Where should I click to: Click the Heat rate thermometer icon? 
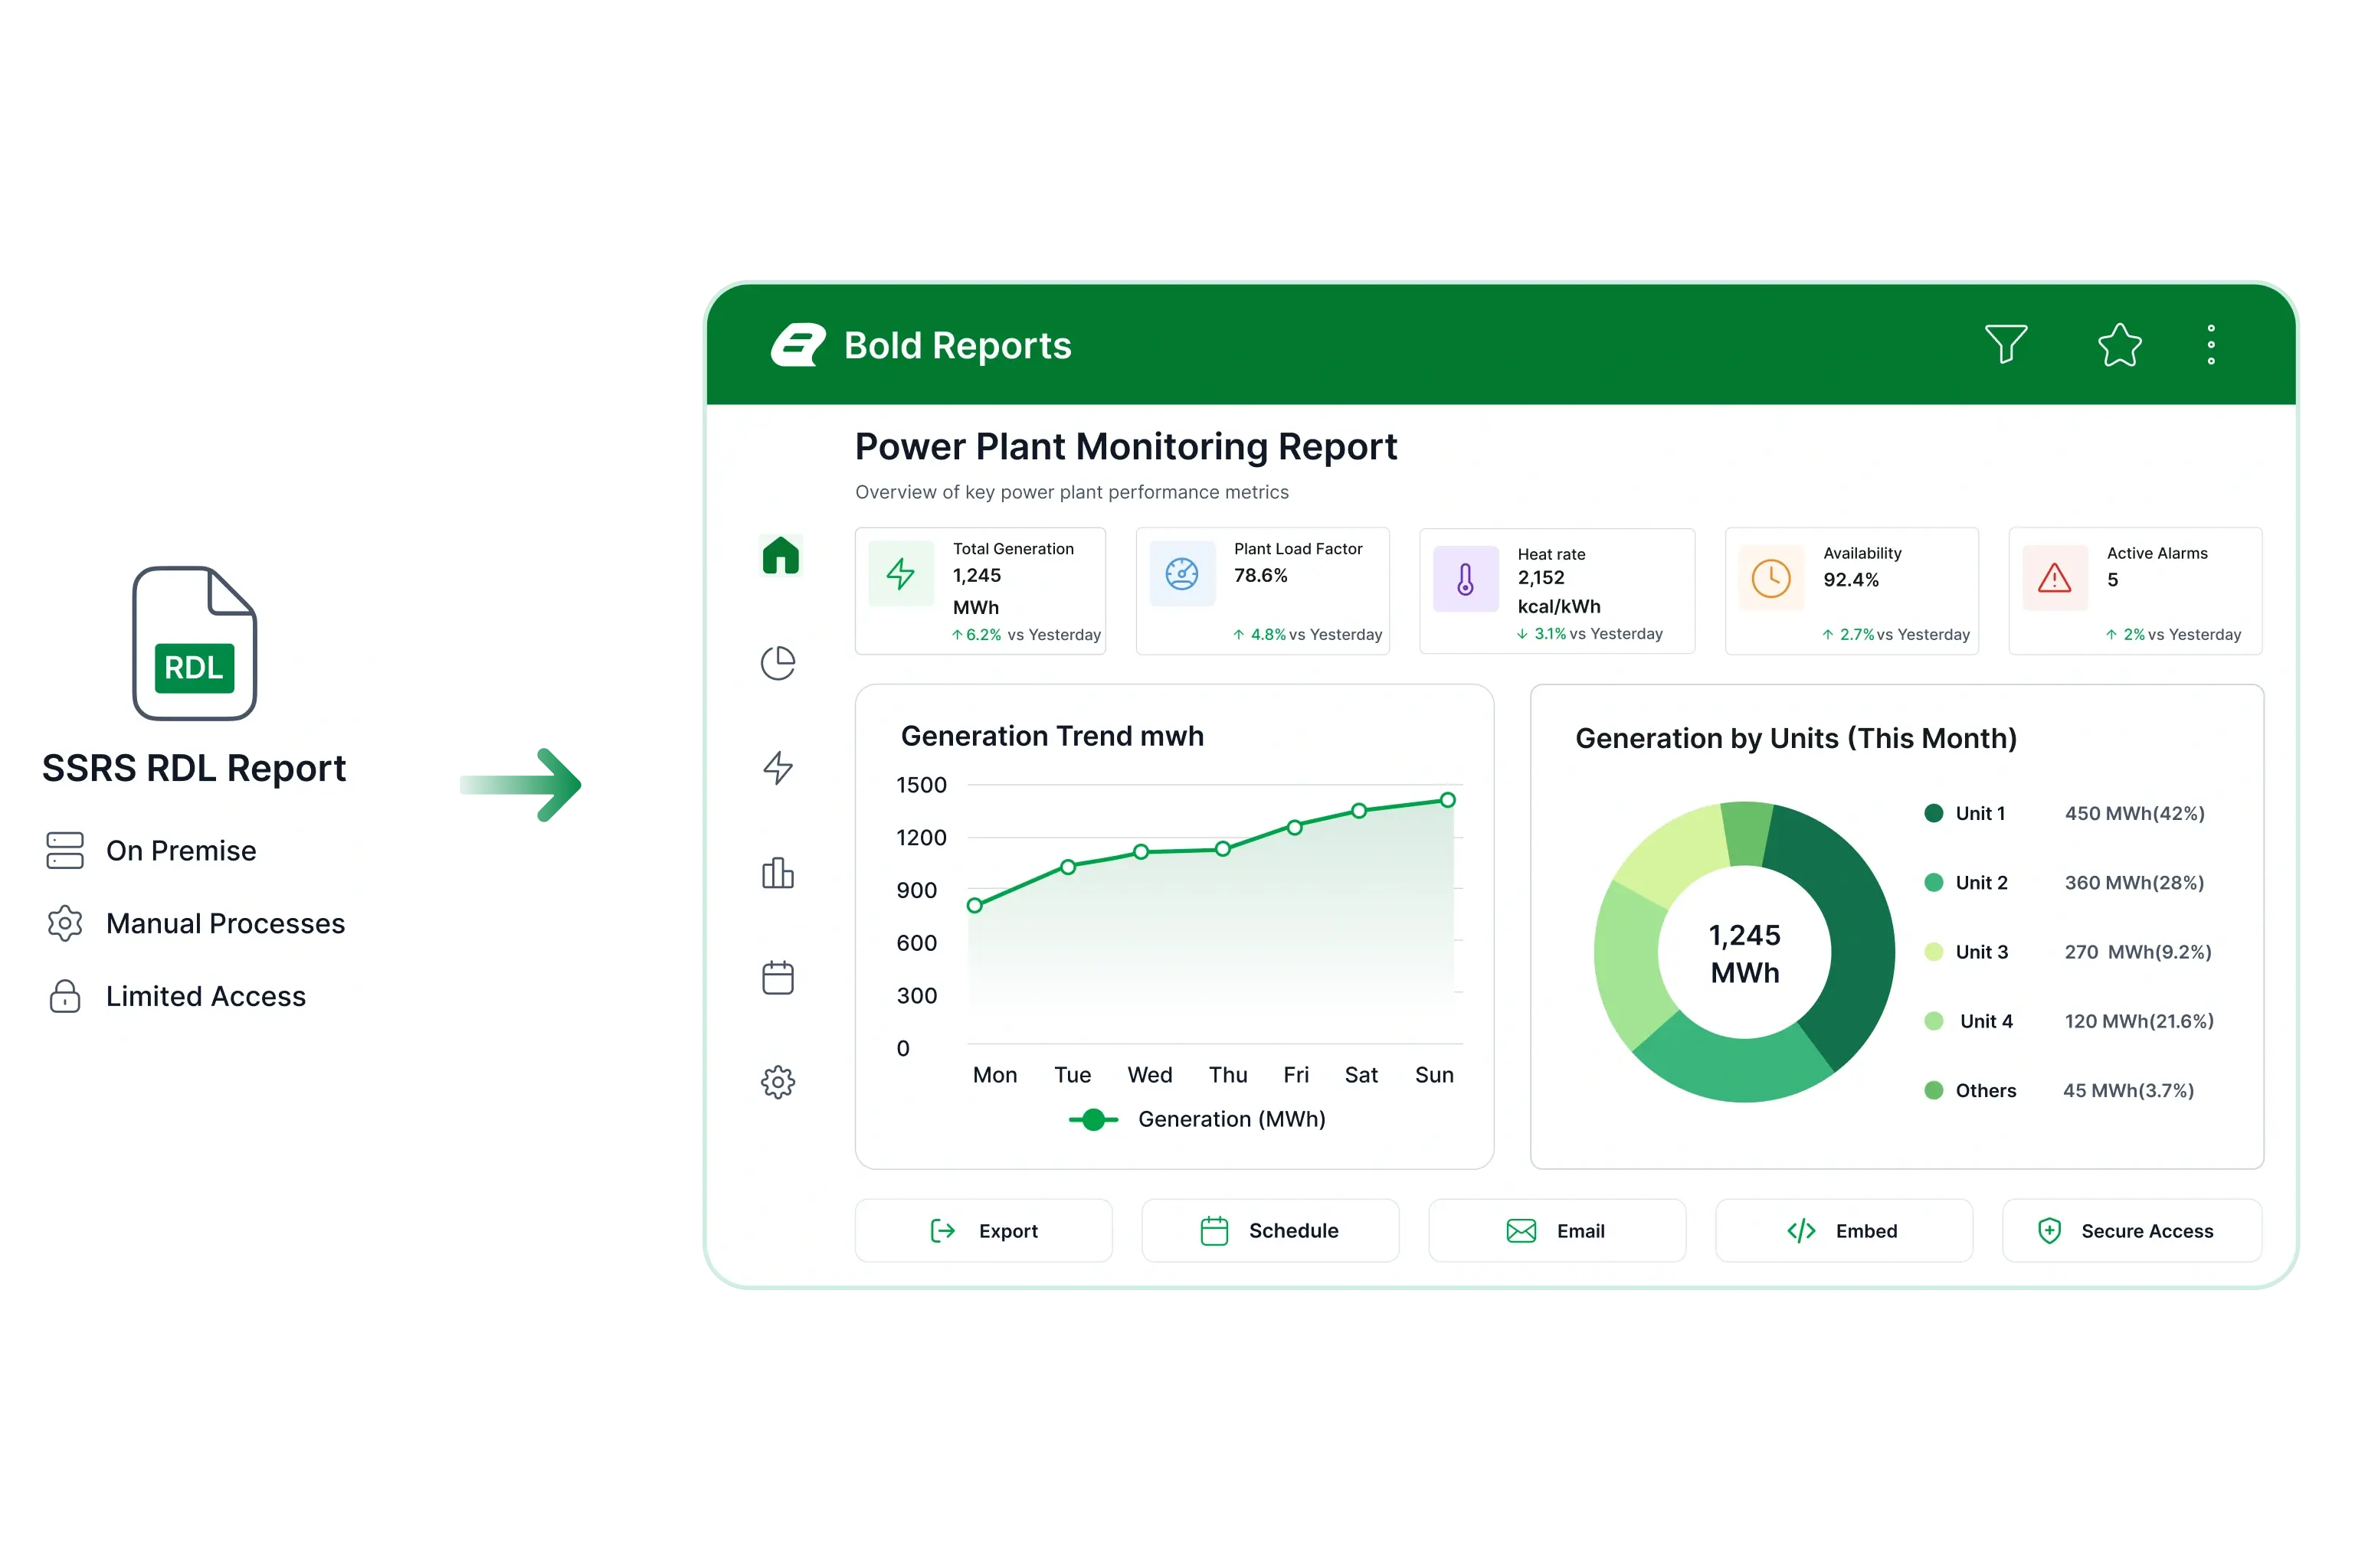(1465, 578)
